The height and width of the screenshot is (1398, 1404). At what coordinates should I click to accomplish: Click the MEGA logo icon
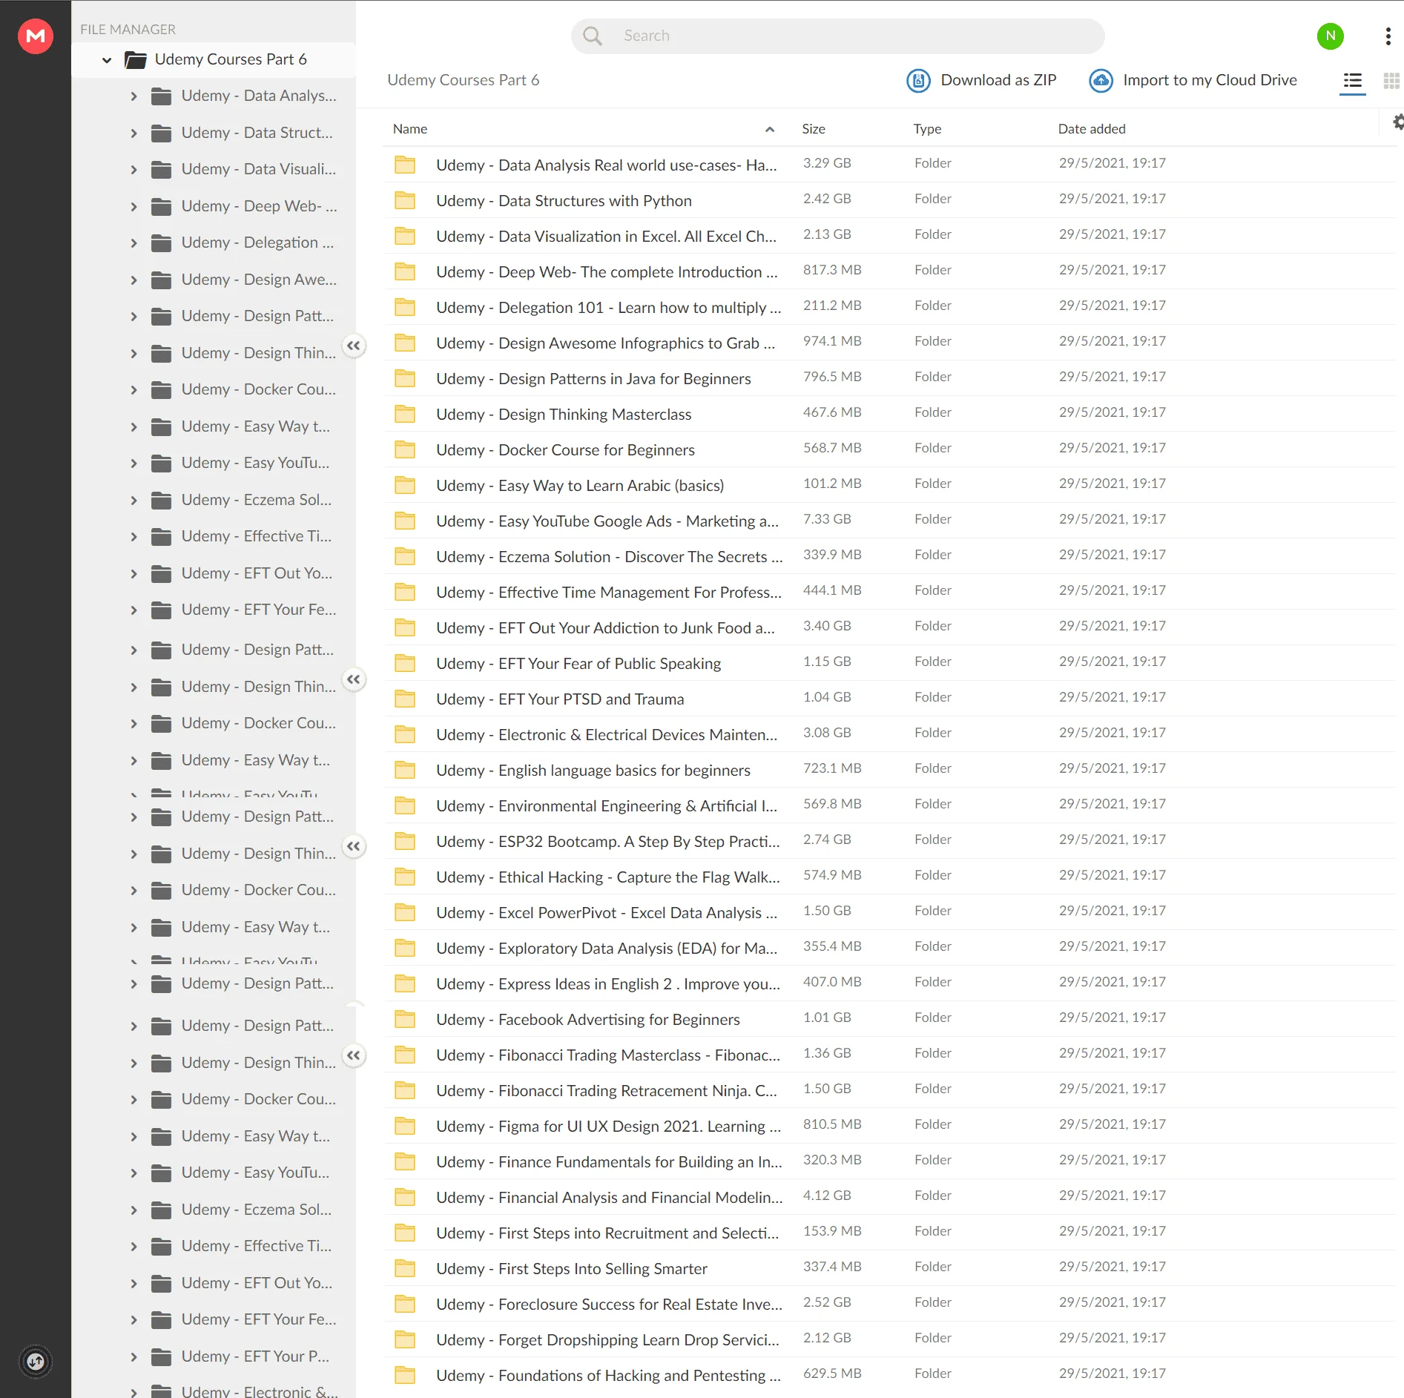pyautogui.click(x=36, y=36)
